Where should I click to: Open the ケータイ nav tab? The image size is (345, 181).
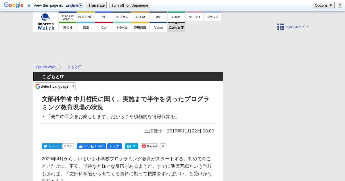(194, 17)
